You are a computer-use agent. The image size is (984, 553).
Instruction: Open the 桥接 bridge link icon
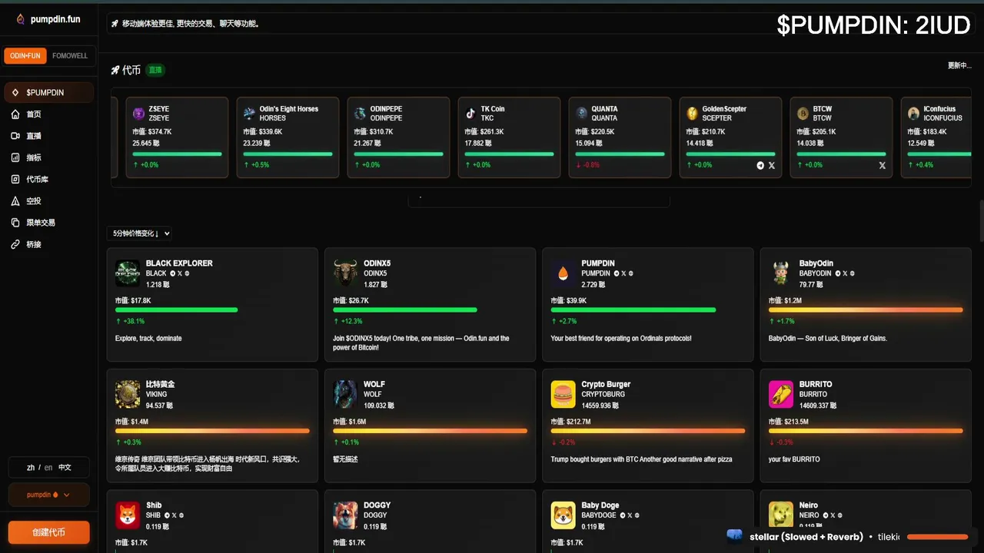[x=15, y=244]
